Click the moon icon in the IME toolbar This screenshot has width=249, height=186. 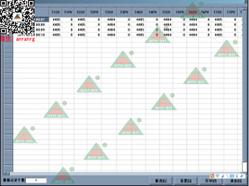pos(223,176)
